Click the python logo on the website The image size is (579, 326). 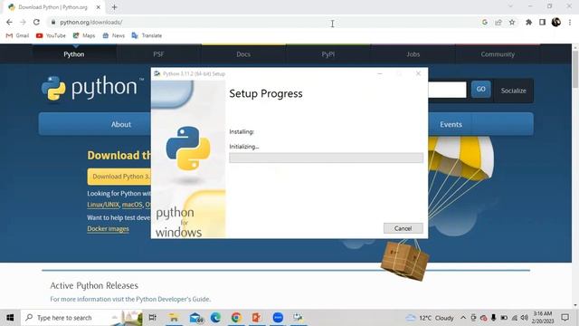(x=92, y=88)
